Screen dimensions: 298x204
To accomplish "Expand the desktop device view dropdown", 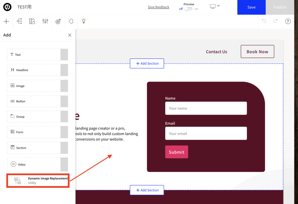I will [x=215, y=6].
